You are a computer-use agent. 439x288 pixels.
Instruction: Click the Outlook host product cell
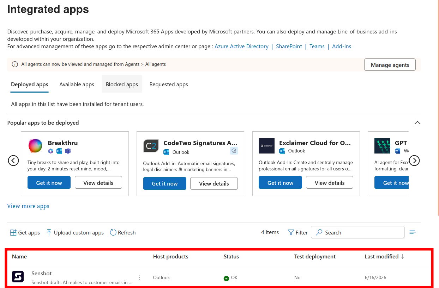162,277
